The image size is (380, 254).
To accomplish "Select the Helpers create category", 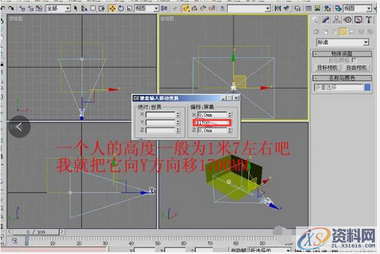I will (352, 32).
